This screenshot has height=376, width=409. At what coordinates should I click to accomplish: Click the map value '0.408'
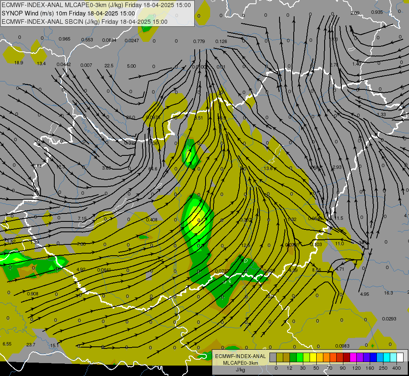tap(152, 220)
